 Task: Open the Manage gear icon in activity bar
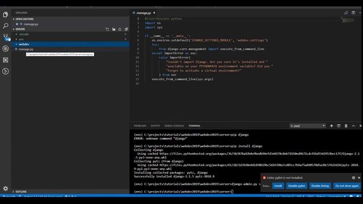(6, 189)
